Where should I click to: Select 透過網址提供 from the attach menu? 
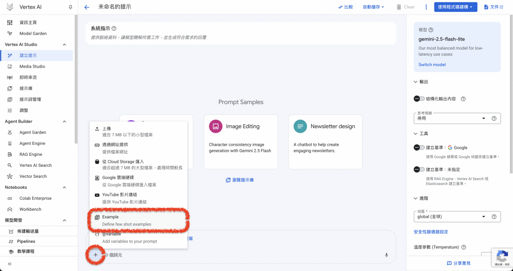pyautogui.click(x=138, y=148)
